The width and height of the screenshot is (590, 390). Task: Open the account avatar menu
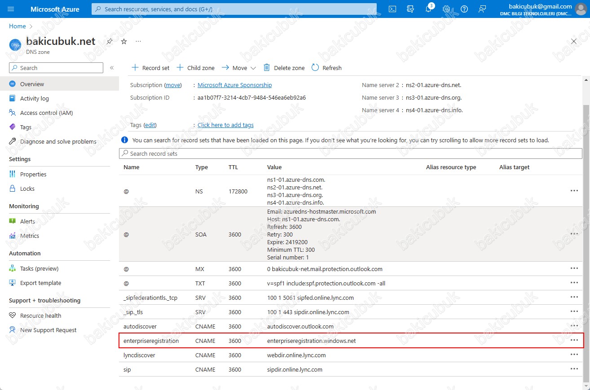(x=581, y=9)
